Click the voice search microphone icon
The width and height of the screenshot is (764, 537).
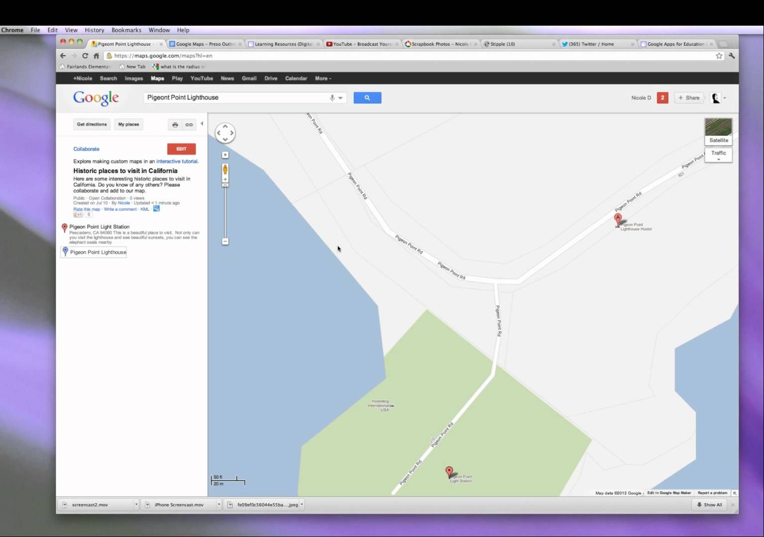point(332,98)
